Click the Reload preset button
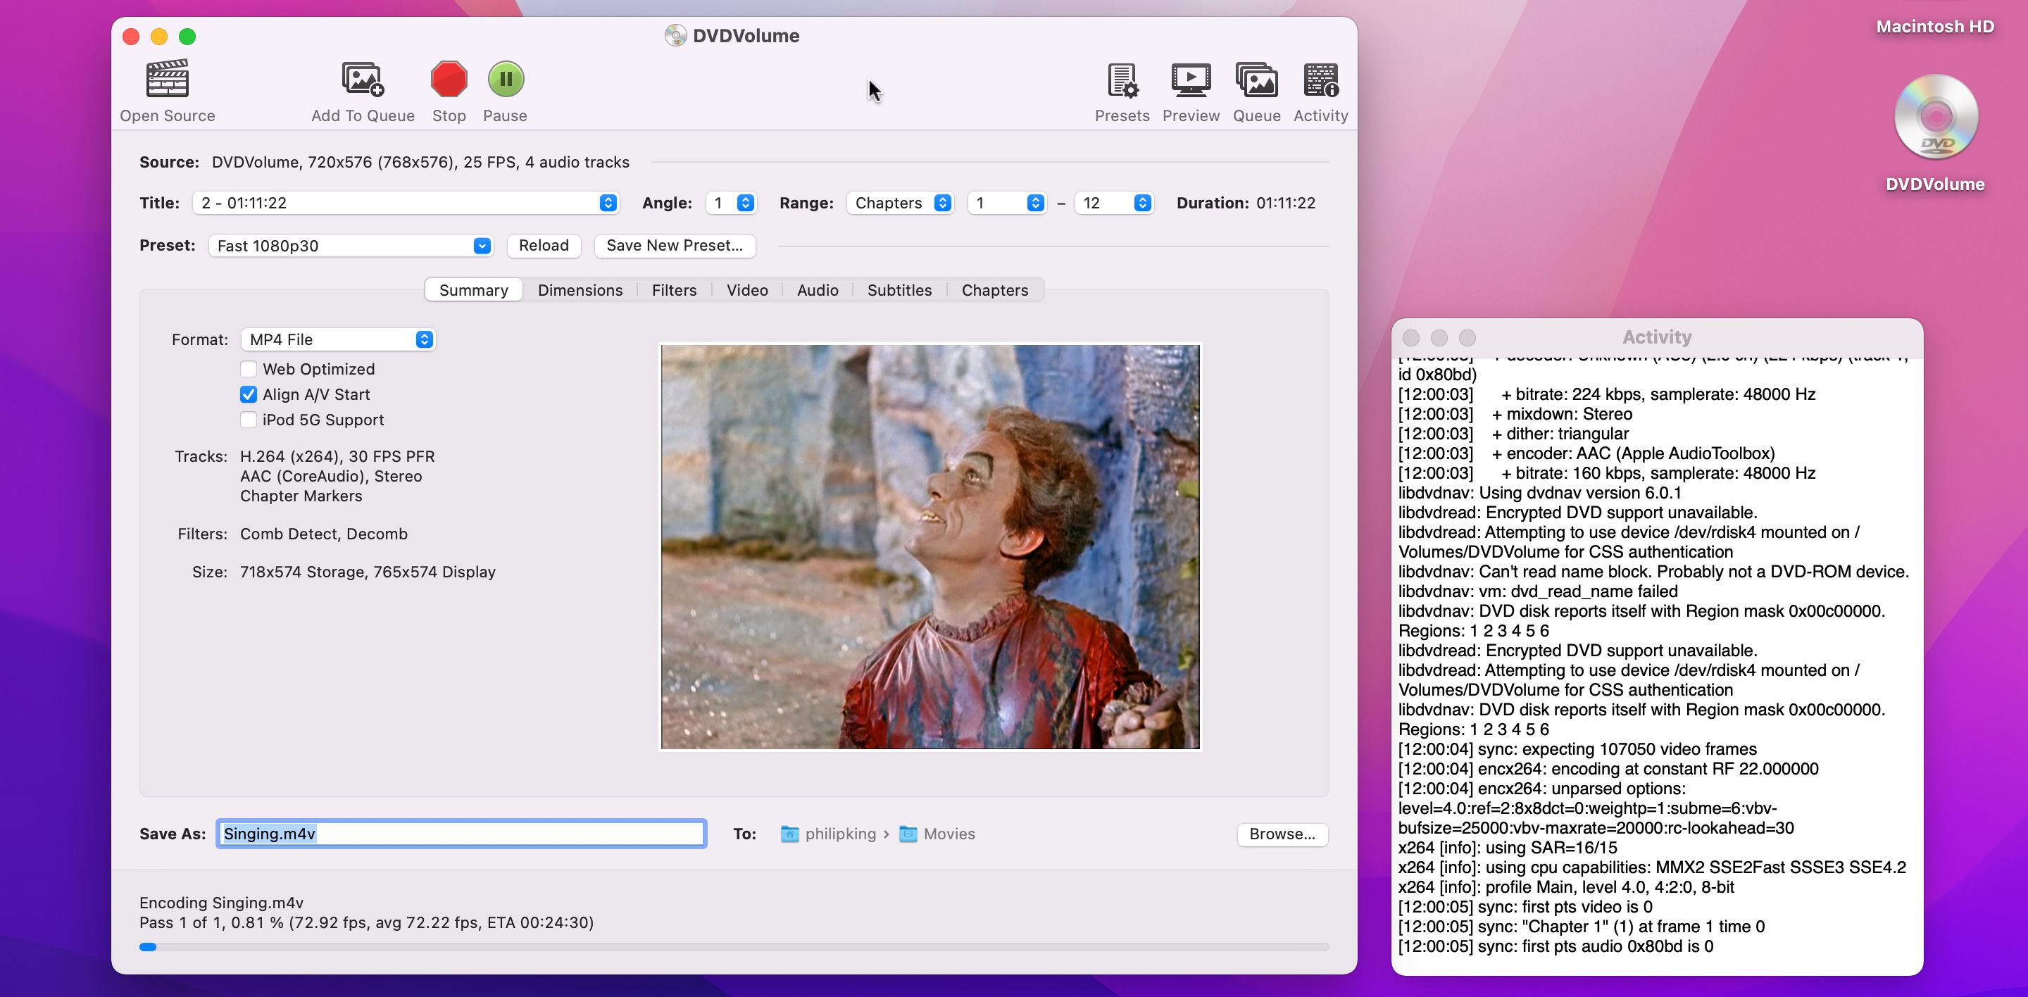 tap(543, 246)
